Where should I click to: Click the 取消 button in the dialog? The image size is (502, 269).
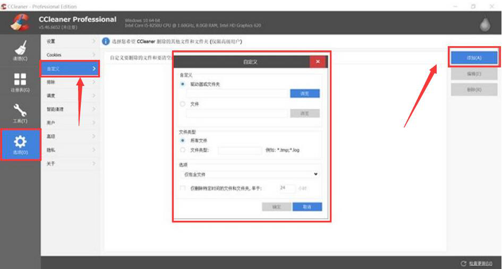pyautogui.click(x=307, y=207)
